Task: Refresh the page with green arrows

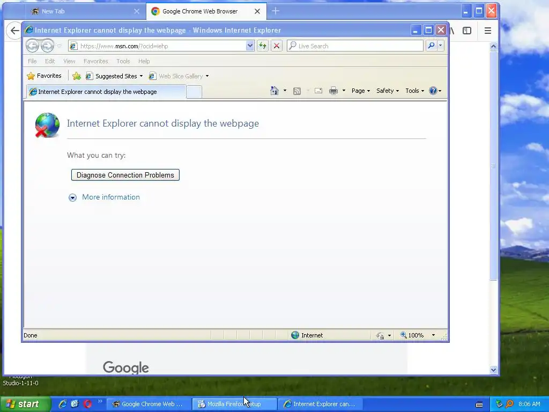Action: pyautogui.click(x=263, y=46)
